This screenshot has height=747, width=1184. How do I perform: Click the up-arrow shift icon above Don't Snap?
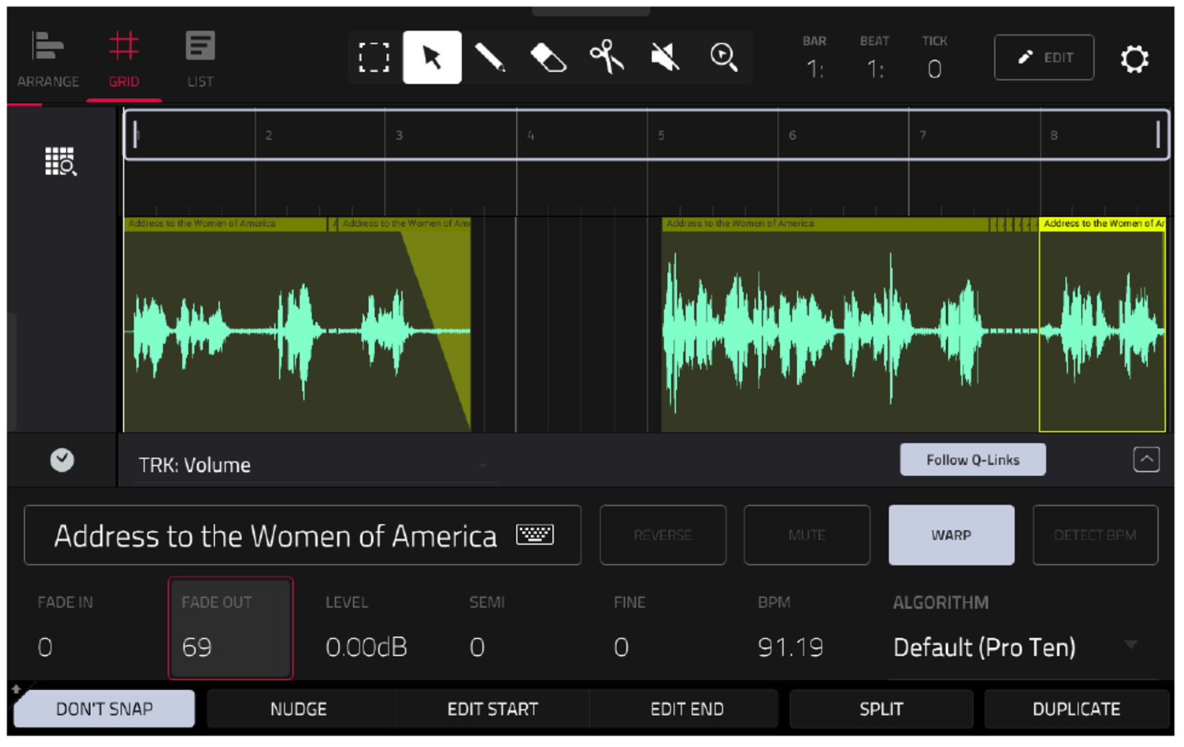pos(16,688)
